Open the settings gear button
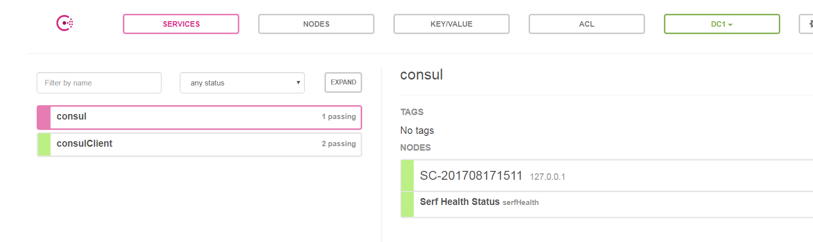Viewport: 813px width, 242px height. 807,24
